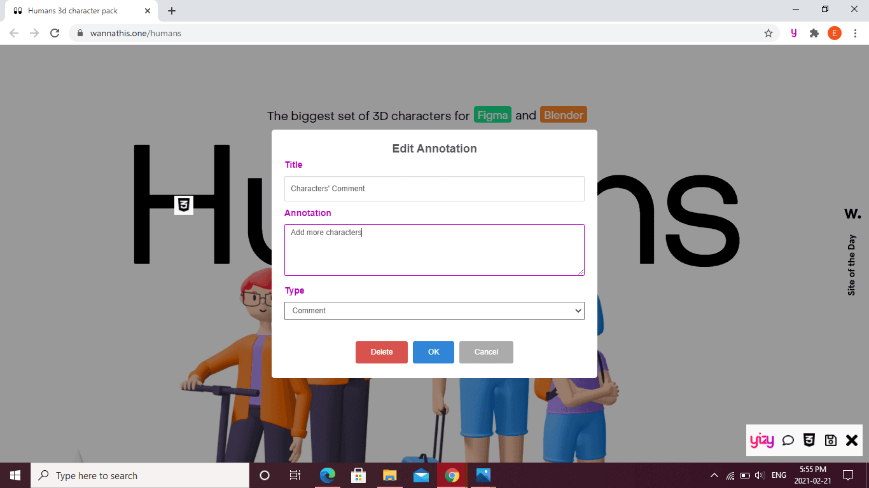Image resolution: width=869 pixels, height=488 pixels.
Task: Open the yizy extension in Chrome toolbar
Action: click(793, 33)
